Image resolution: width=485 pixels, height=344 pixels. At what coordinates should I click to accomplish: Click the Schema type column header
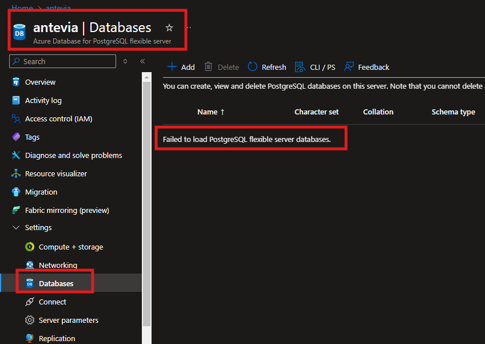pyautogui.click(x=453, y=112)
